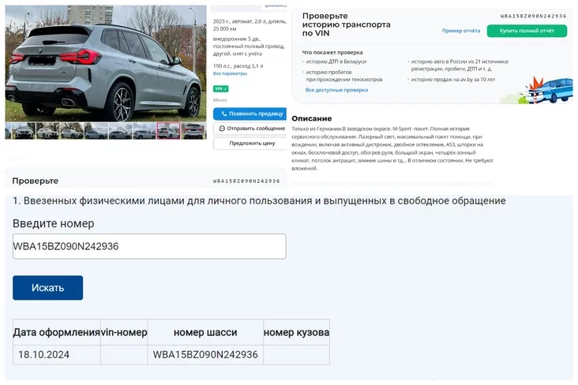Select the last rear-view thumbnail in gallery
The width and height of the screenshot is (578, 385).
(193, 131)
